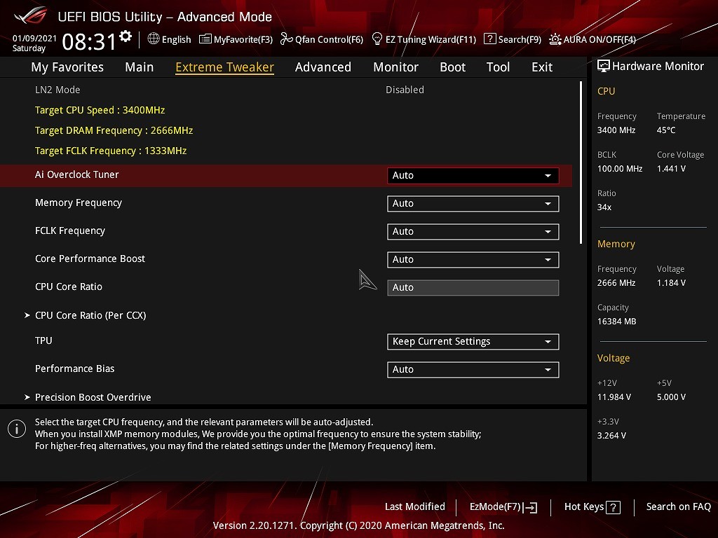
Task: Click the Hot Keys question mark icon
Action: pyautogui.click(x=613, y=508)
